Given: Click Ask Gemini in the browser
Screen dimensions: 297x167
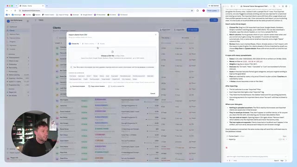Looking at the screenshot, I should pyautogui.click(x=213, y=6).
